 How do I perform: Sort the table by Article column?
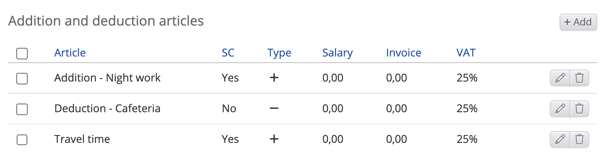coord(70,53)
